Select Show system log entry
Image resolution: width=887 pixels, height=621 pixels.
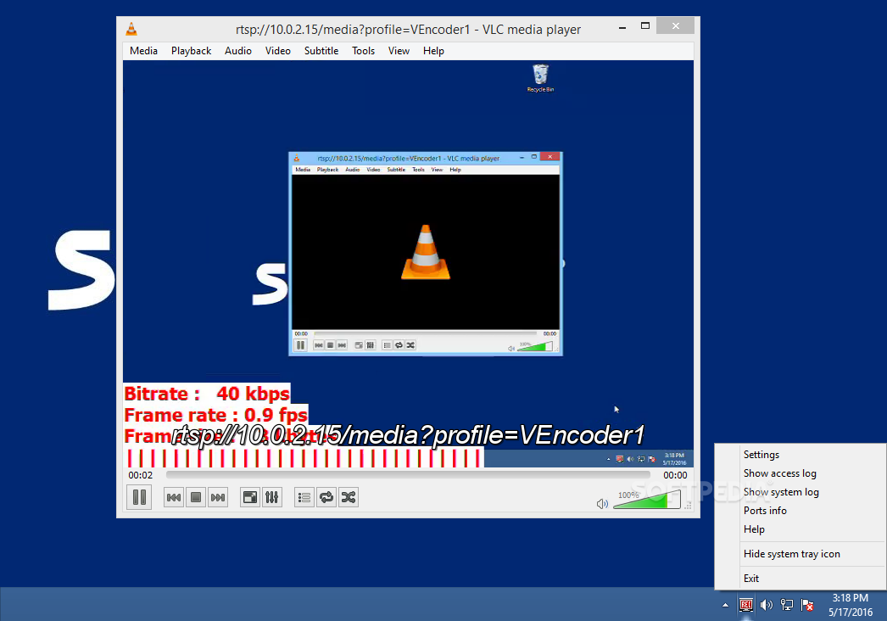781,492
